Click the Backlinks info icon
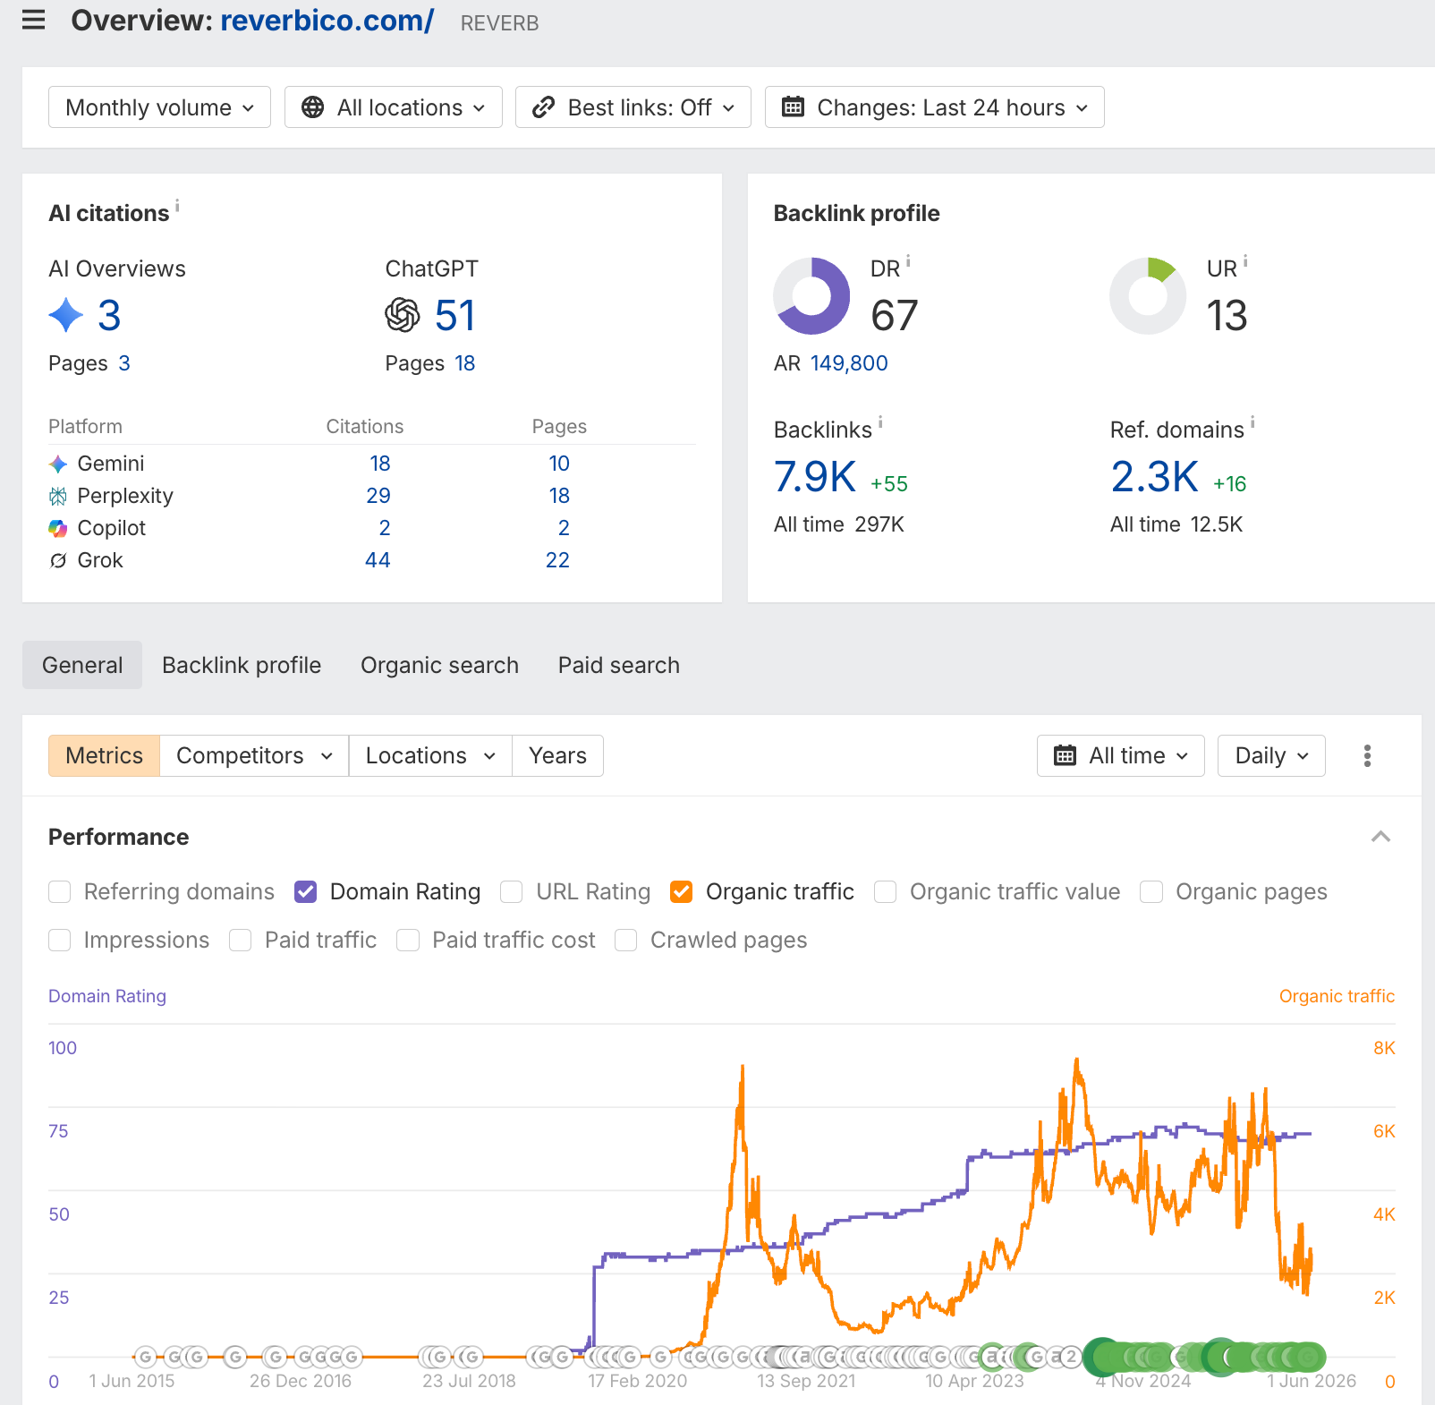 click(880, 421)
